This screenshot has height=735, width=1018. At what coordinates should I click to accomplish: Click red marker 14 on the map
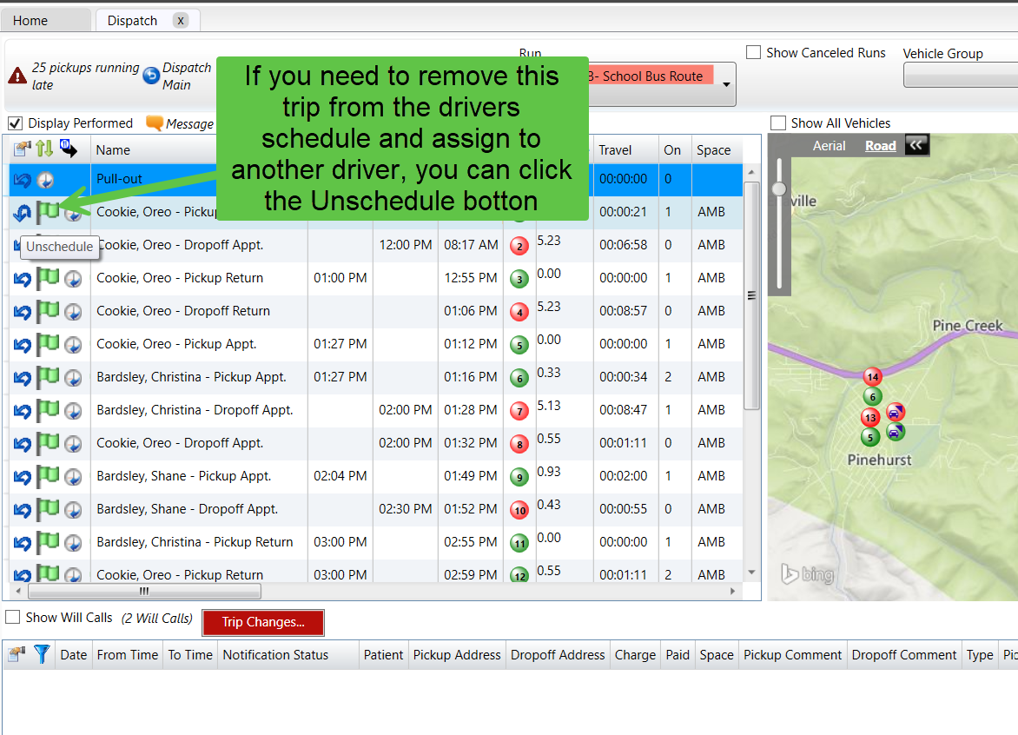[x=873, y=376]
